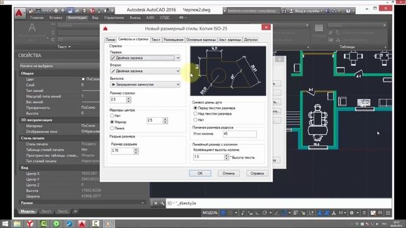Screen dimensions: 406x228
Task: Click the Угол излома input field
Action: (240, 134)
